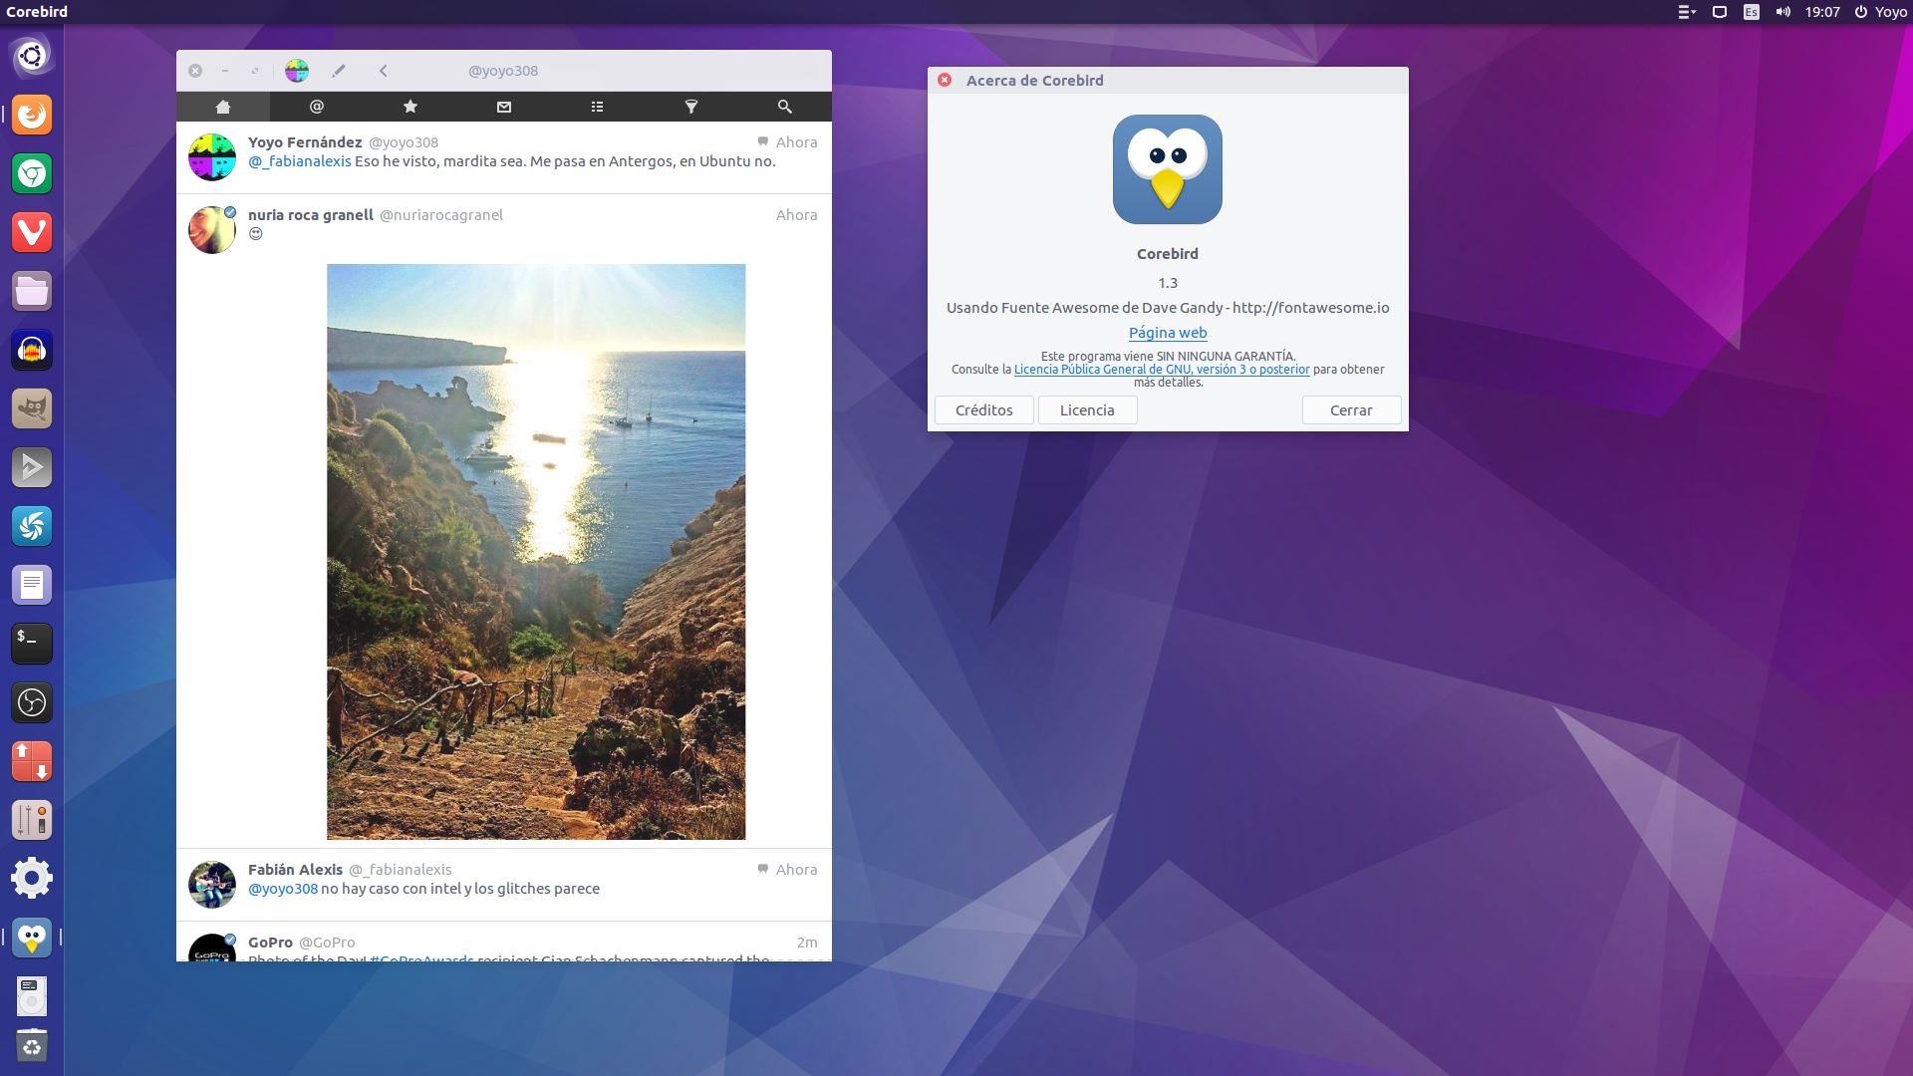Open nuria roca granell's avatar
The height and width of the screenshot is (1076, 1913).
(212, 230)
